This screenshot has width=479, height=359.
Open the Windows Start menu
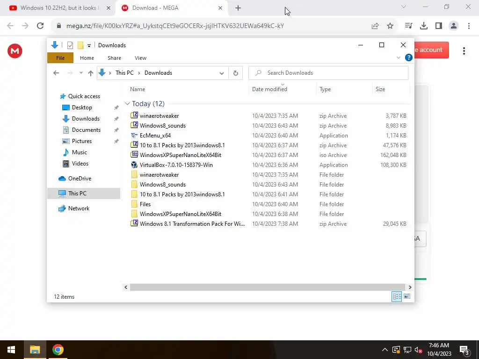[x=11, y=350]
